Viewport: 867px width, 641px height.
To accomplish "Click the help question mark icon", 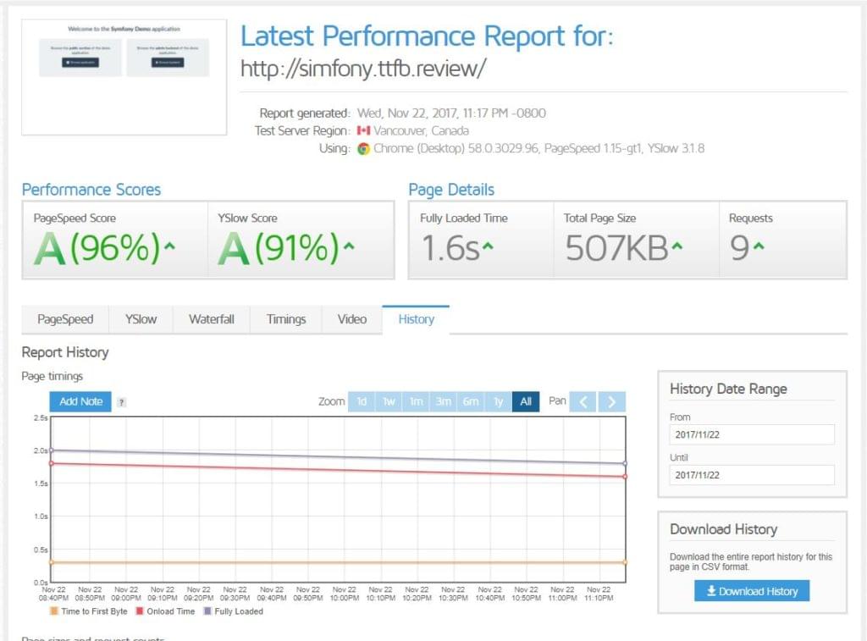I will coord(122,402).
